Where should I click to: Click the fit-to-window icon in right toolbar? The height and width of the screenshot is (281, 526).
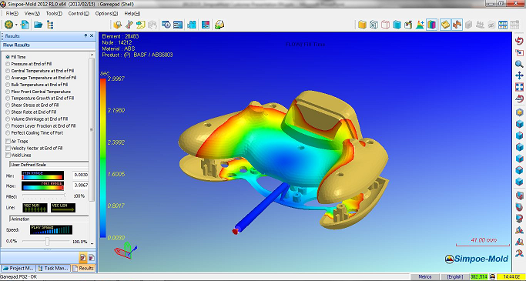click(519, 86)
